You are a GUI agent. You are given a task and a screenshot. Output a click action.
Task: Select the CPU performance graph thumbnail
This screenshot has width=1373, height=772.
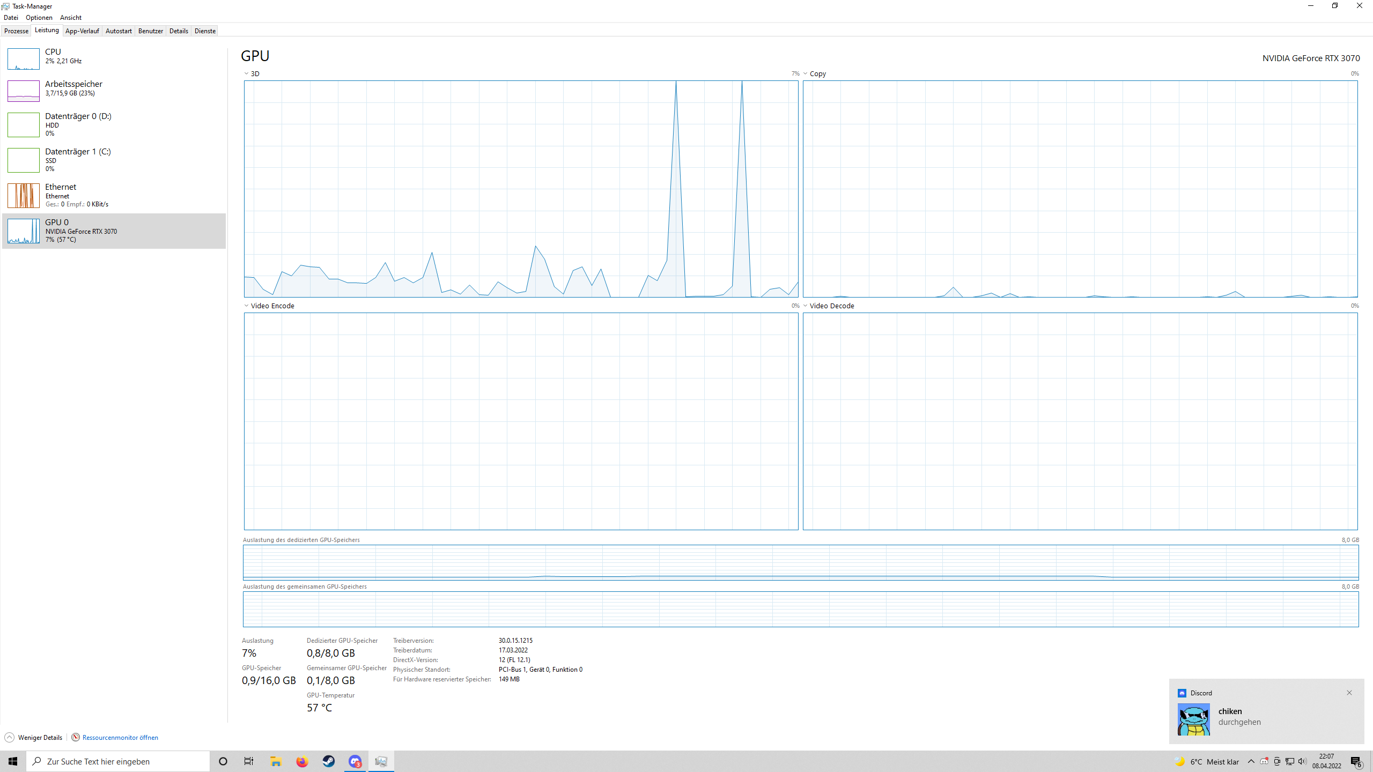click(x=24, y=59)
